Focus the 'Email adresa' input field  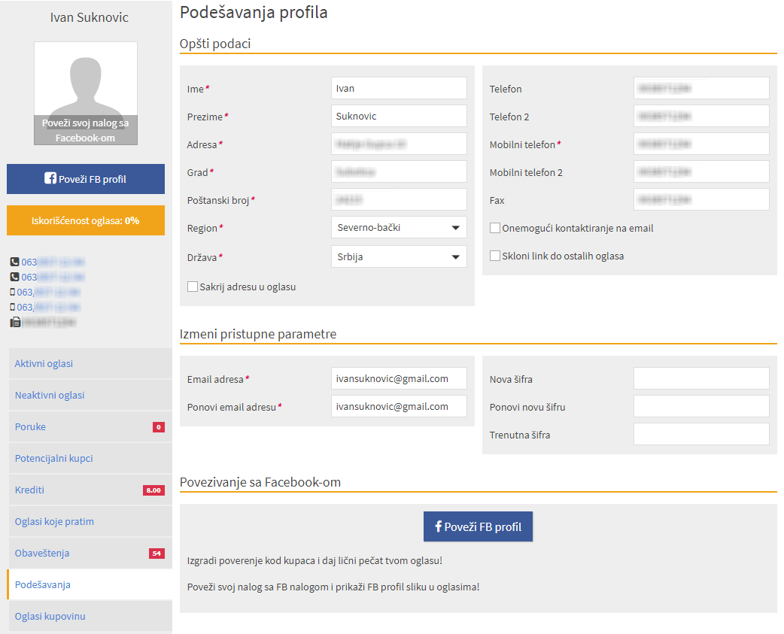pyautogui.click(x=399, y=379)
